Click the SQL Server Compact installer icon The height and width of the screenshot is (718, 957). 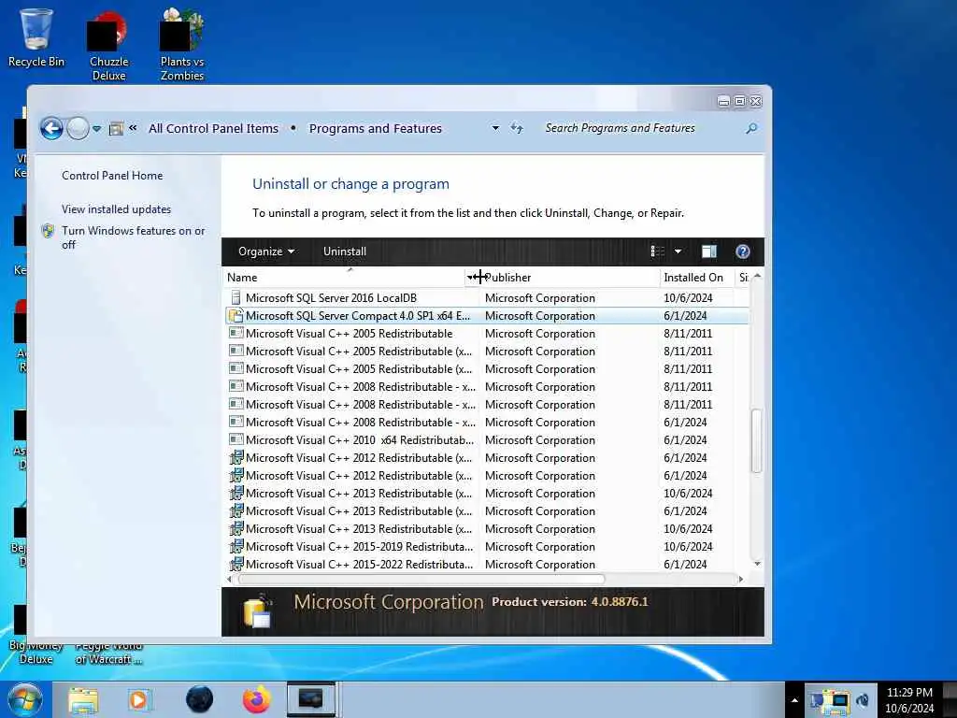coord(236,316)
